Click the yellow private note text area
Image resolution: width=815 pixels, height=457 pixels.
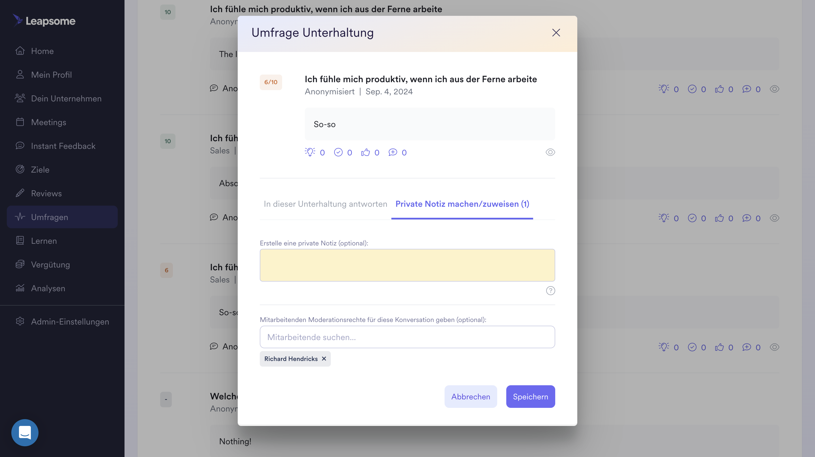tap(407, 265)
